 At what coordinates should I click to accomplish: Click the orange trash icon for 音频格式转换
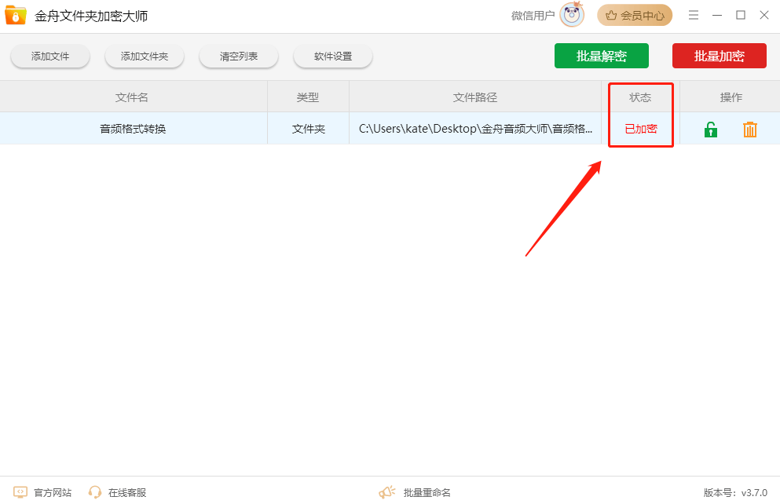tap(749, 130)
